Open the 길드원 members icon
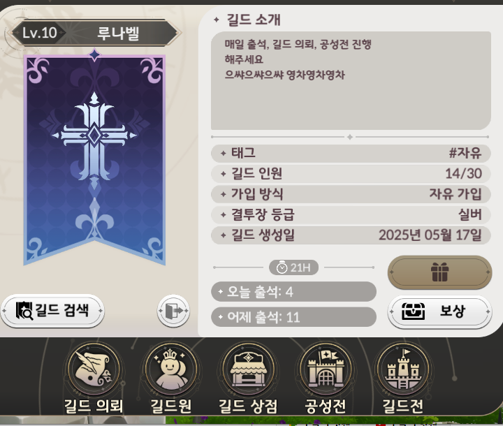Viewport: 503px width, 426px height. coord(171,369)
